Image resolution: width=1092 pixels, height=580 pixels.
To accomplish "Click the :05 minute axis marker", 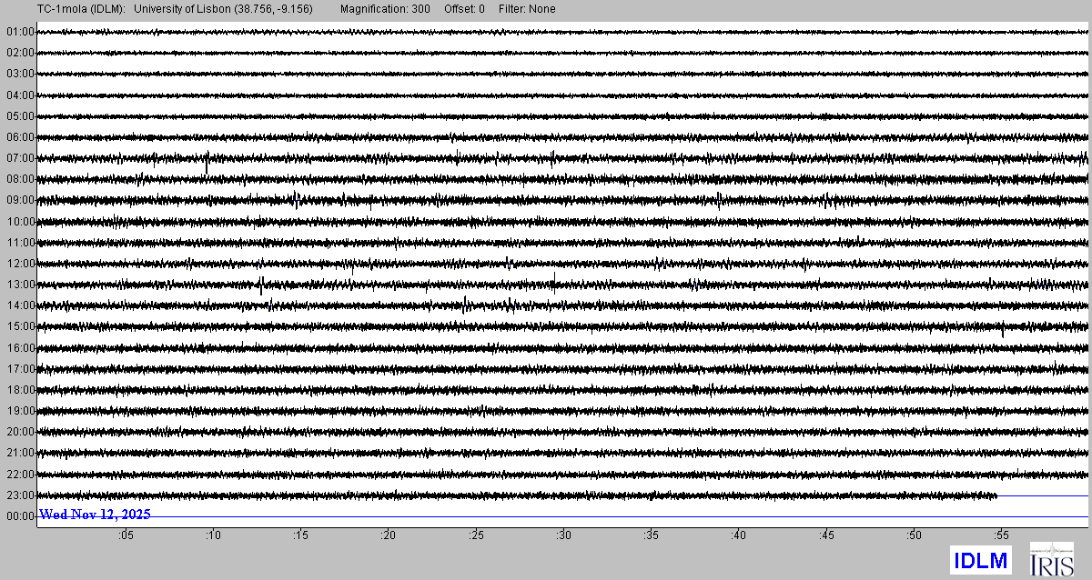I will pyautogui.click(x=125, y=535).
